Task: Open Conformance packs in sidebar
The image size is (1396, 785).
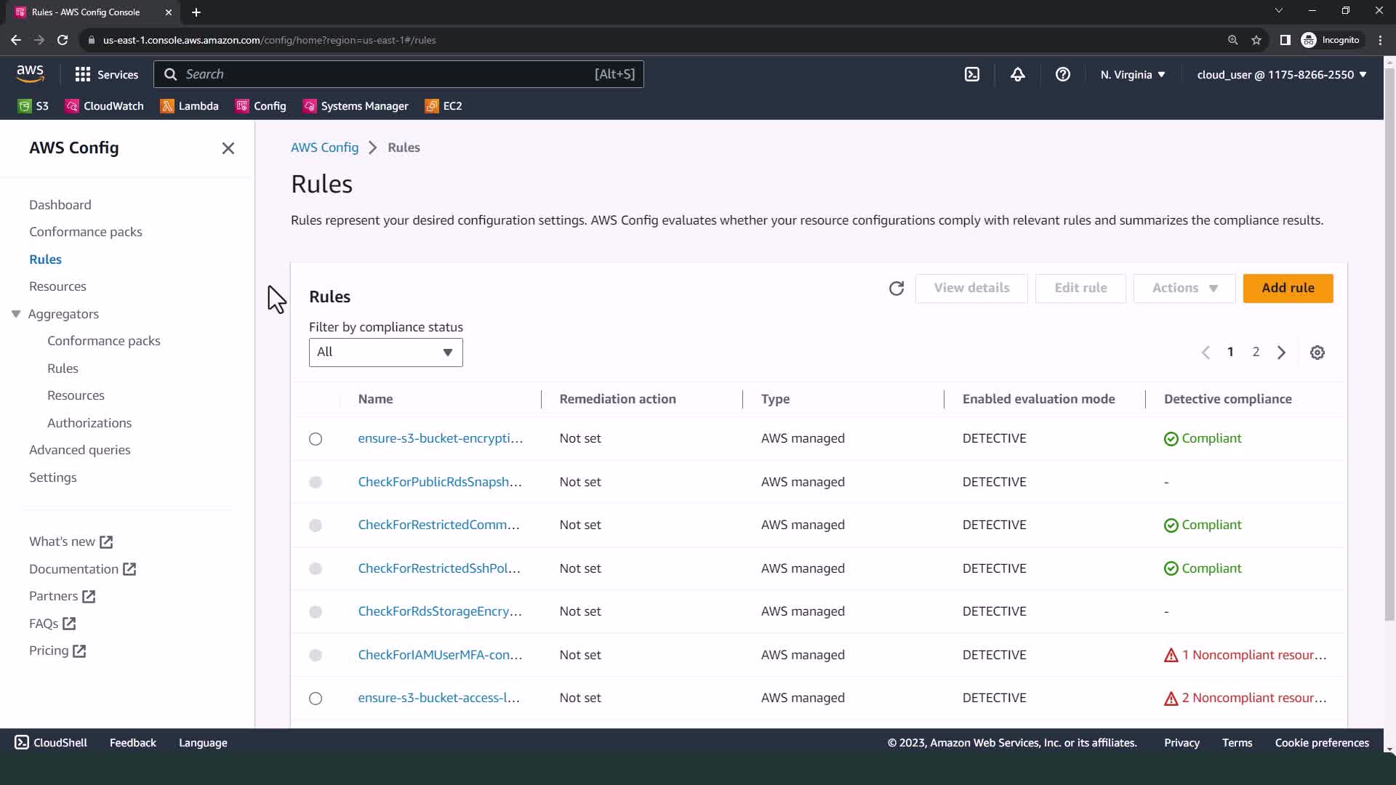Action: click(85, 232)
